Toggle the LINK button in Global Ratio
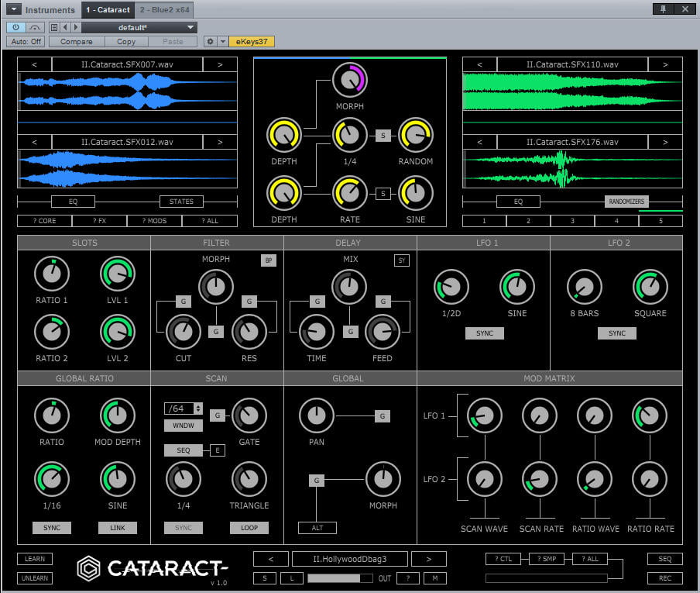The image size is (700, 593). 117,528
